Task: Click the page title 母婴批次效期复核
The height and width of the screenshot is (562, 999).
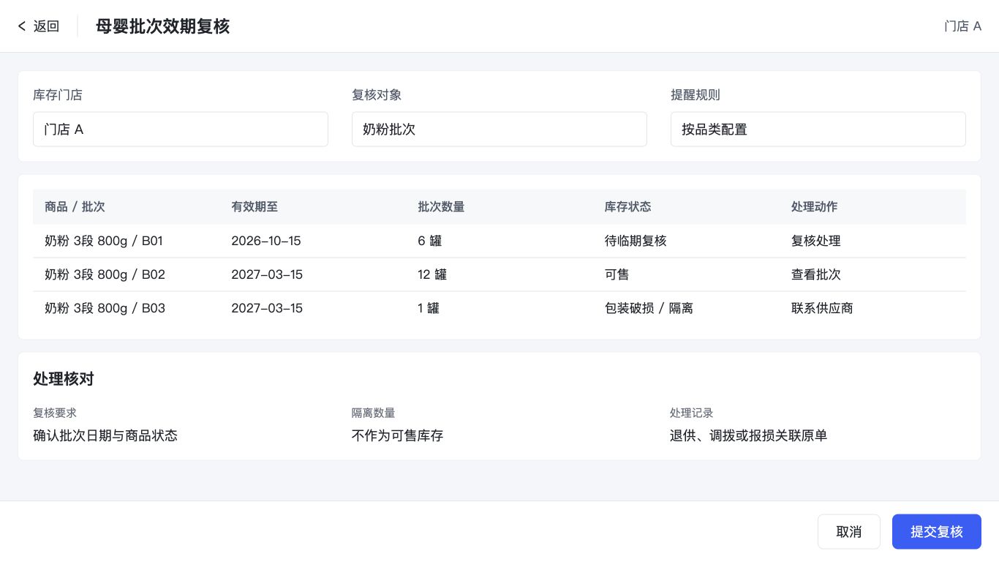Action: [162, 26]
